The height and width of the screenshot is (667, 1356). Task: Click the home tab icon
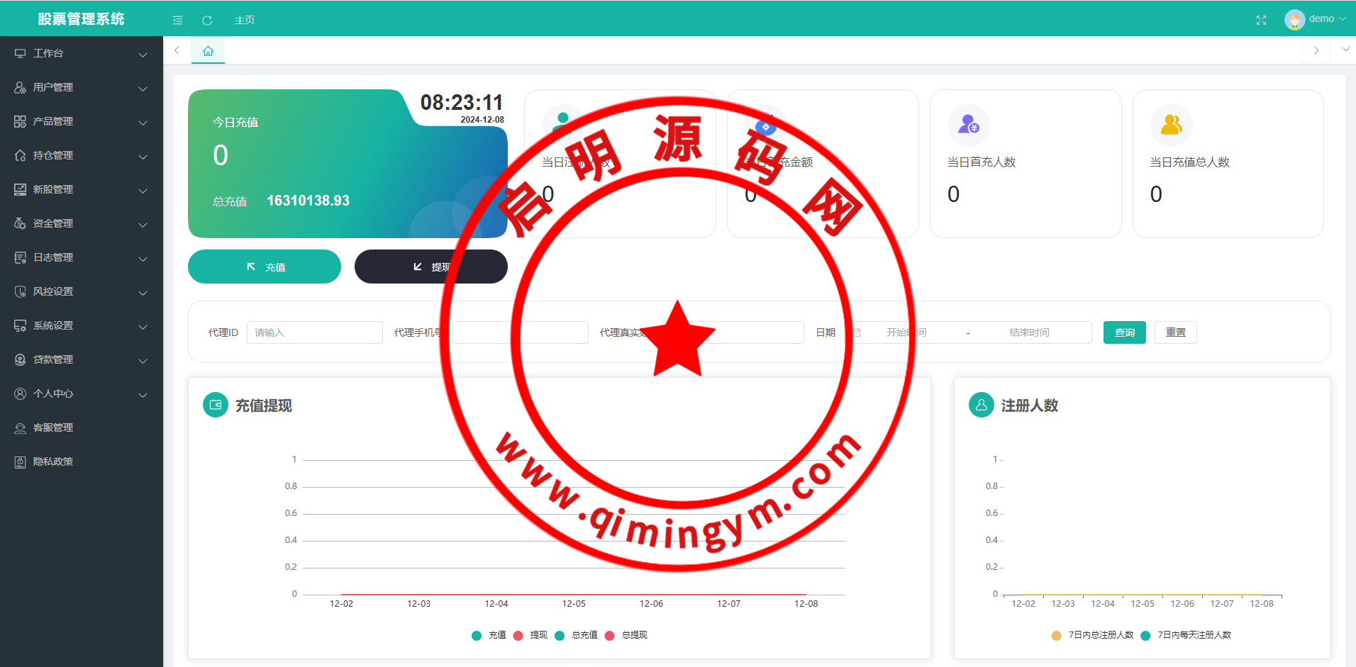point(208,51)
